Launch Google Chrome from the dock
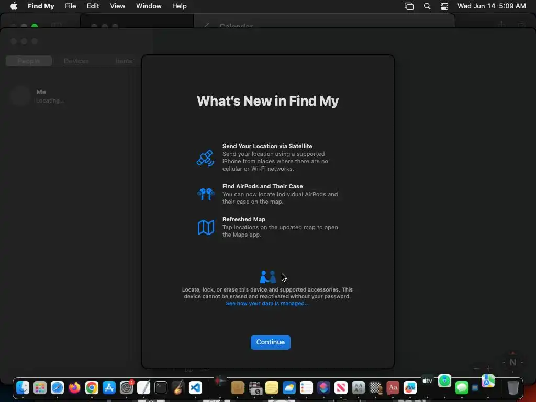The height and width of the screenshot is (402, 536). point(92,388)
